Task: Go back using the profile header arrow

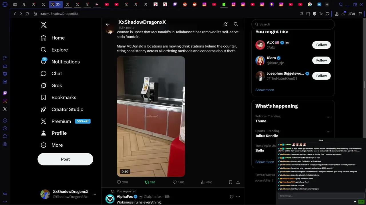Action: click(108, 24)
